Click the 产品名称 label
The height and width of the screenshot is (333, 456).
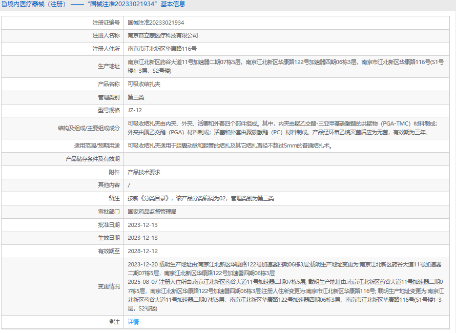click(x=109, y=84)
